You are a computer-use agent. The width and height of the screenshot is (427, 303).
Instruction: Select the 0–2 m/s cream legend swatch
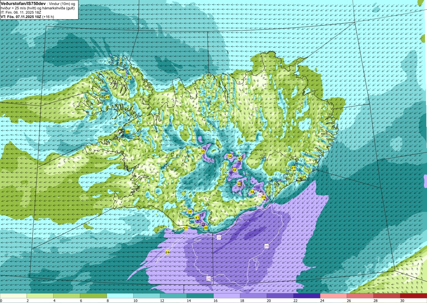pos(13,296)
